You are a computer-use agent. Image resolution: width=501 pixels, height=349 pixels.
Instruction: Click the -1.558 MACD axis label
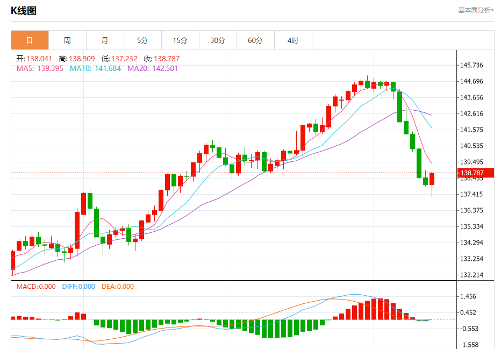pos(469,345)
